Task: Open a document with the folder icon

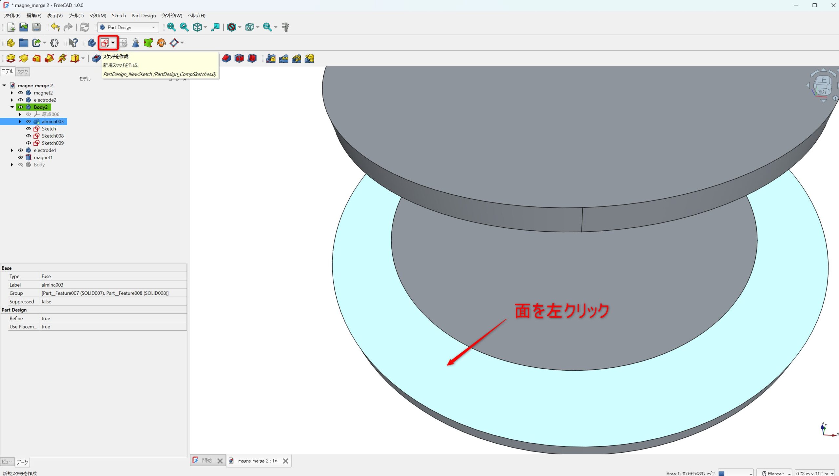Action: click(24, 27)
